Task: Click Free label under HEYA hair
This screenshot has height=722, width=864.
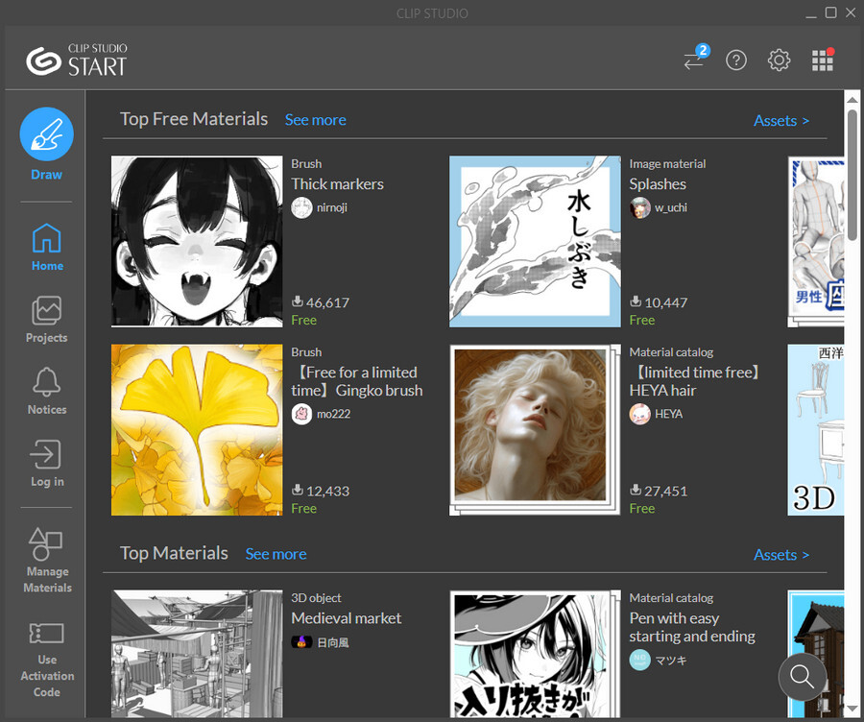Action: 642,509
